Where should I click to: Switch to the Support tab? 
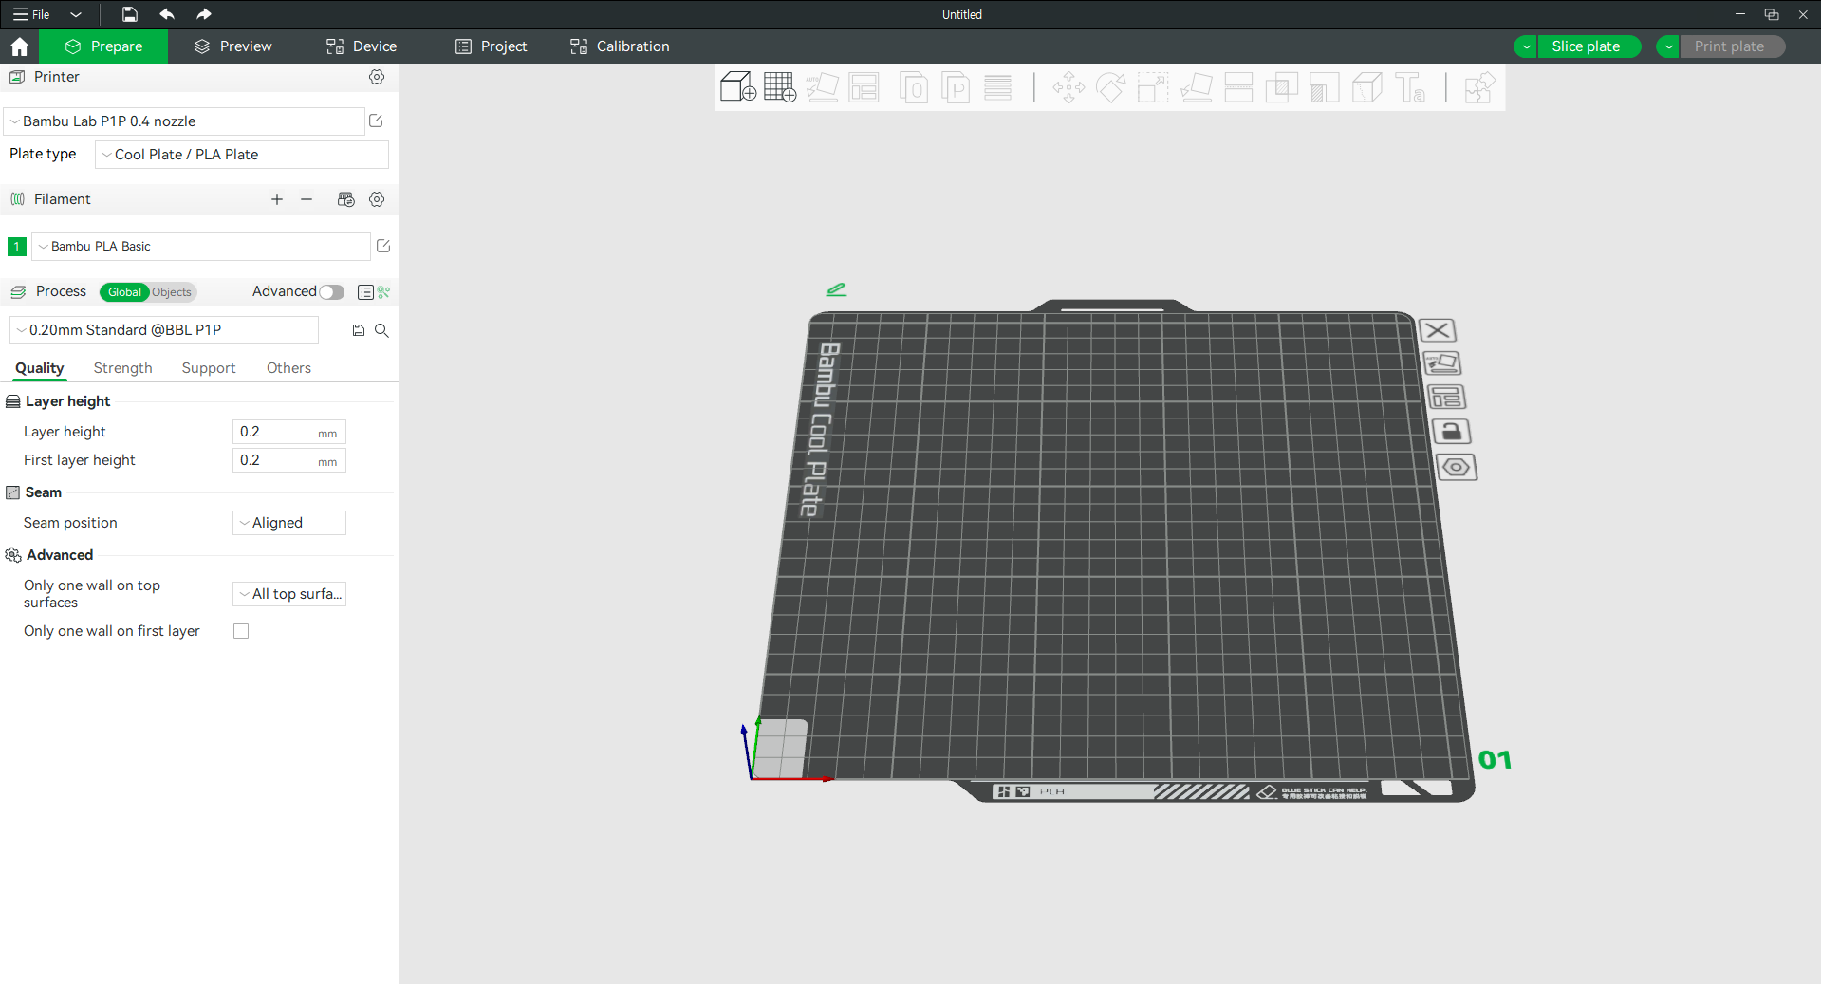tap(209, 368)
